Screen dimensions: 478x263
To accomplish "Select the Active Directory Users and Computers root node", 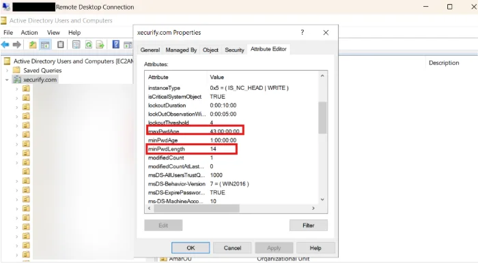I will [x=74, y=61].
